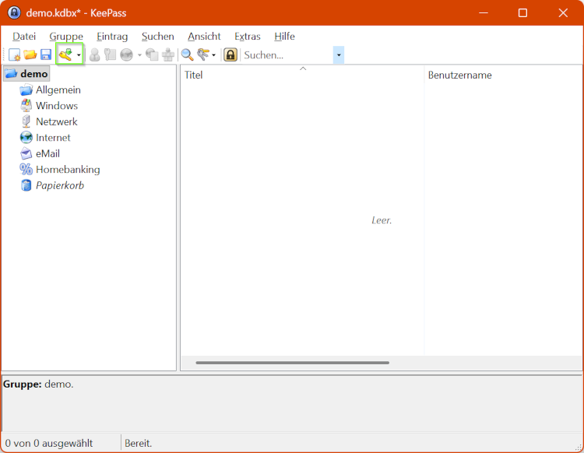Click the horizontal scrollbar of entry list
Screen dimensions: 584x453
click(x=292, y=363)
